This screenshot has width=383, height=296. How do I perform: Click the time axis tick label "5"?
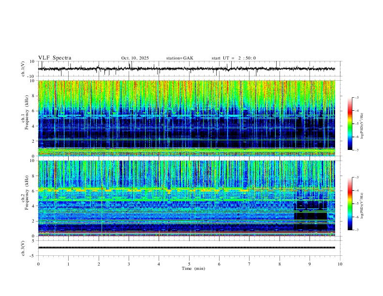point(189,264)
